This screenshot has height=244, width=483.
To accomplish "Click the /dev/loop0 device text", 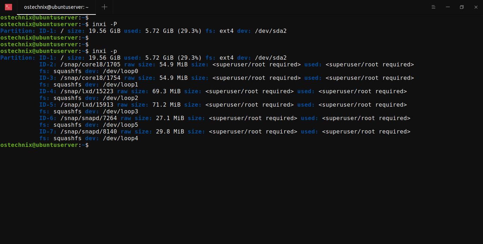I will coord(120,71).
